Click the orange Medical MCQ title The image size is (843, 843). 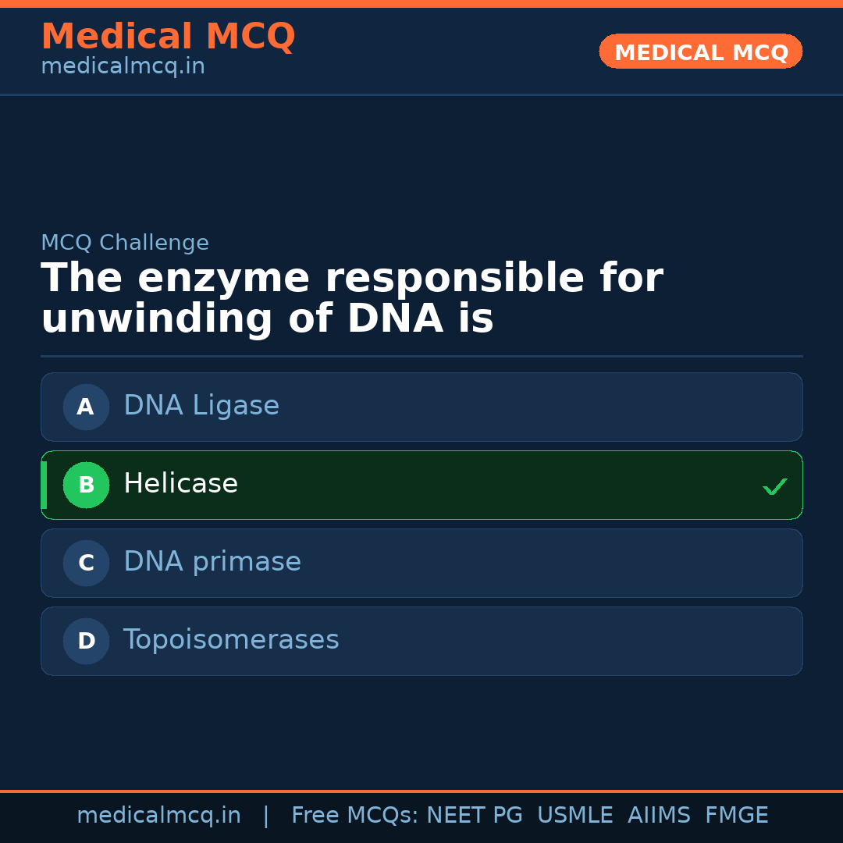pos(168,37)
